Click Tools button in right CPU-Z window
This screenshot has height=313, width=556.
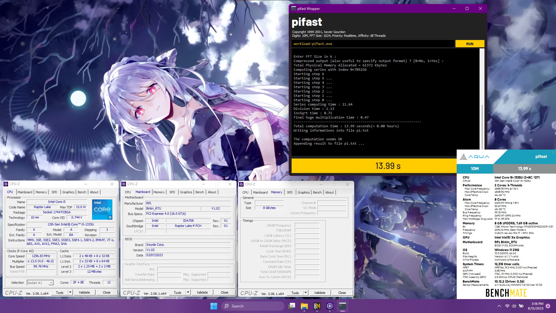pos(295,293)
